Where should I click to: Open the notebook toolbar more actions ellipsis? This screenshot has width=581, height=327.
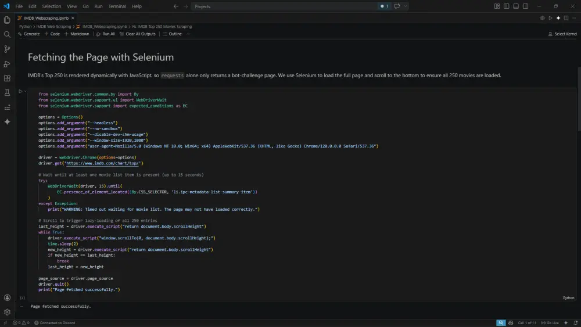(189, 34)
